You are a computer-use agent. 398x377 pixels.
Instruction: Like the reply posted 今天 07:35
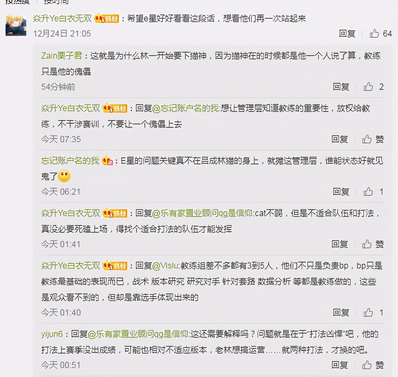tap(367, 139)
